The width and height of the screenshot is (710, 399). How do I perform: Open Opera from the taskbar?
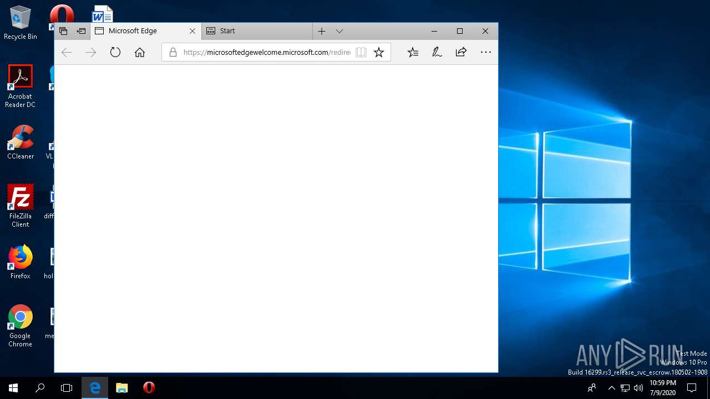149,388
